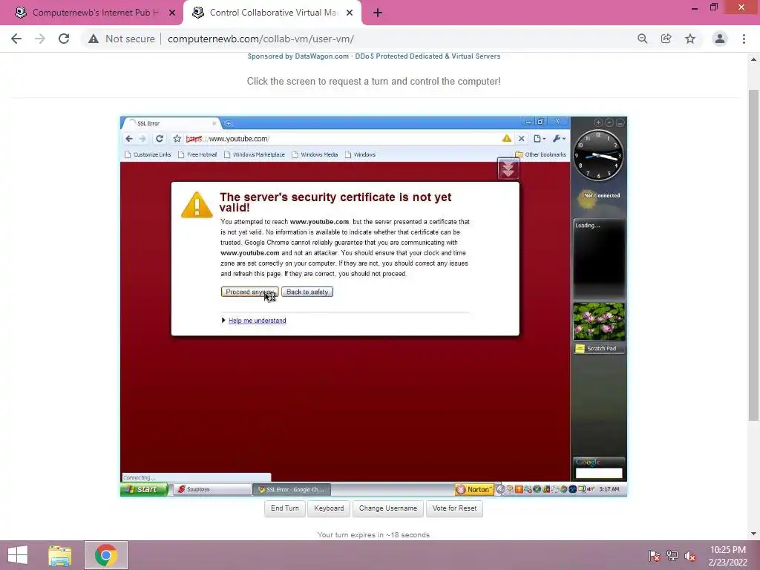This screenshot has height=570, width=760.
Task: Click the Norton taskbar alert button
Action: coord(474,489)
